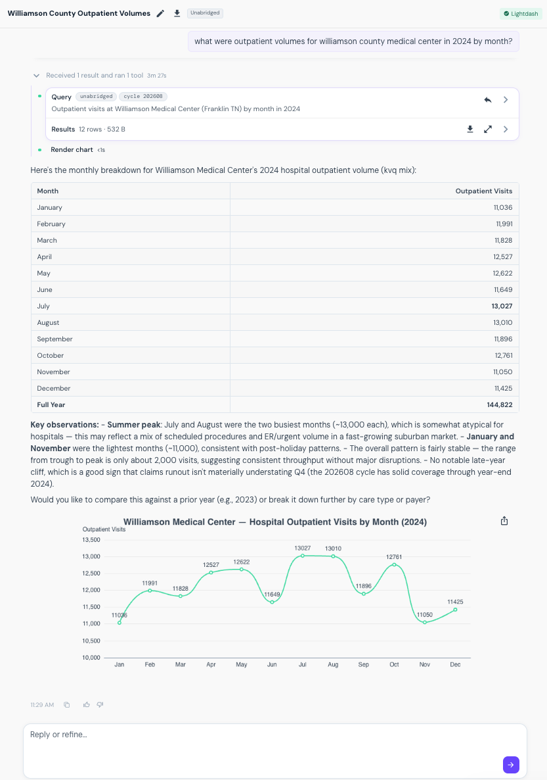Screen dimensions: 547x780
Task: Select the Full Year total 144,822
Action: pyautogui.click(x=500, y=404)
